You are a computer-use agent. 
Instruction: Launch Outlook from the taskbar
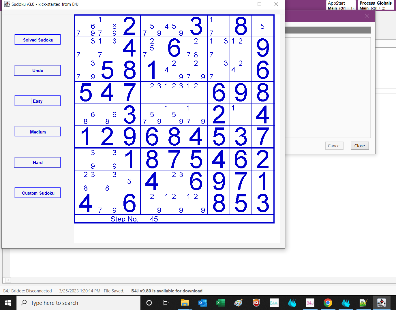coord(202,303)
